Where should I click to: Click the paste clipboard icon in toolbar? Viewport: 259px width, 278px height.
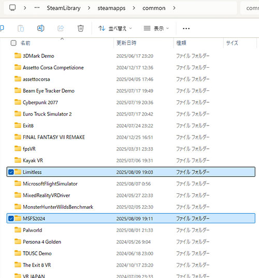point(21,28)
